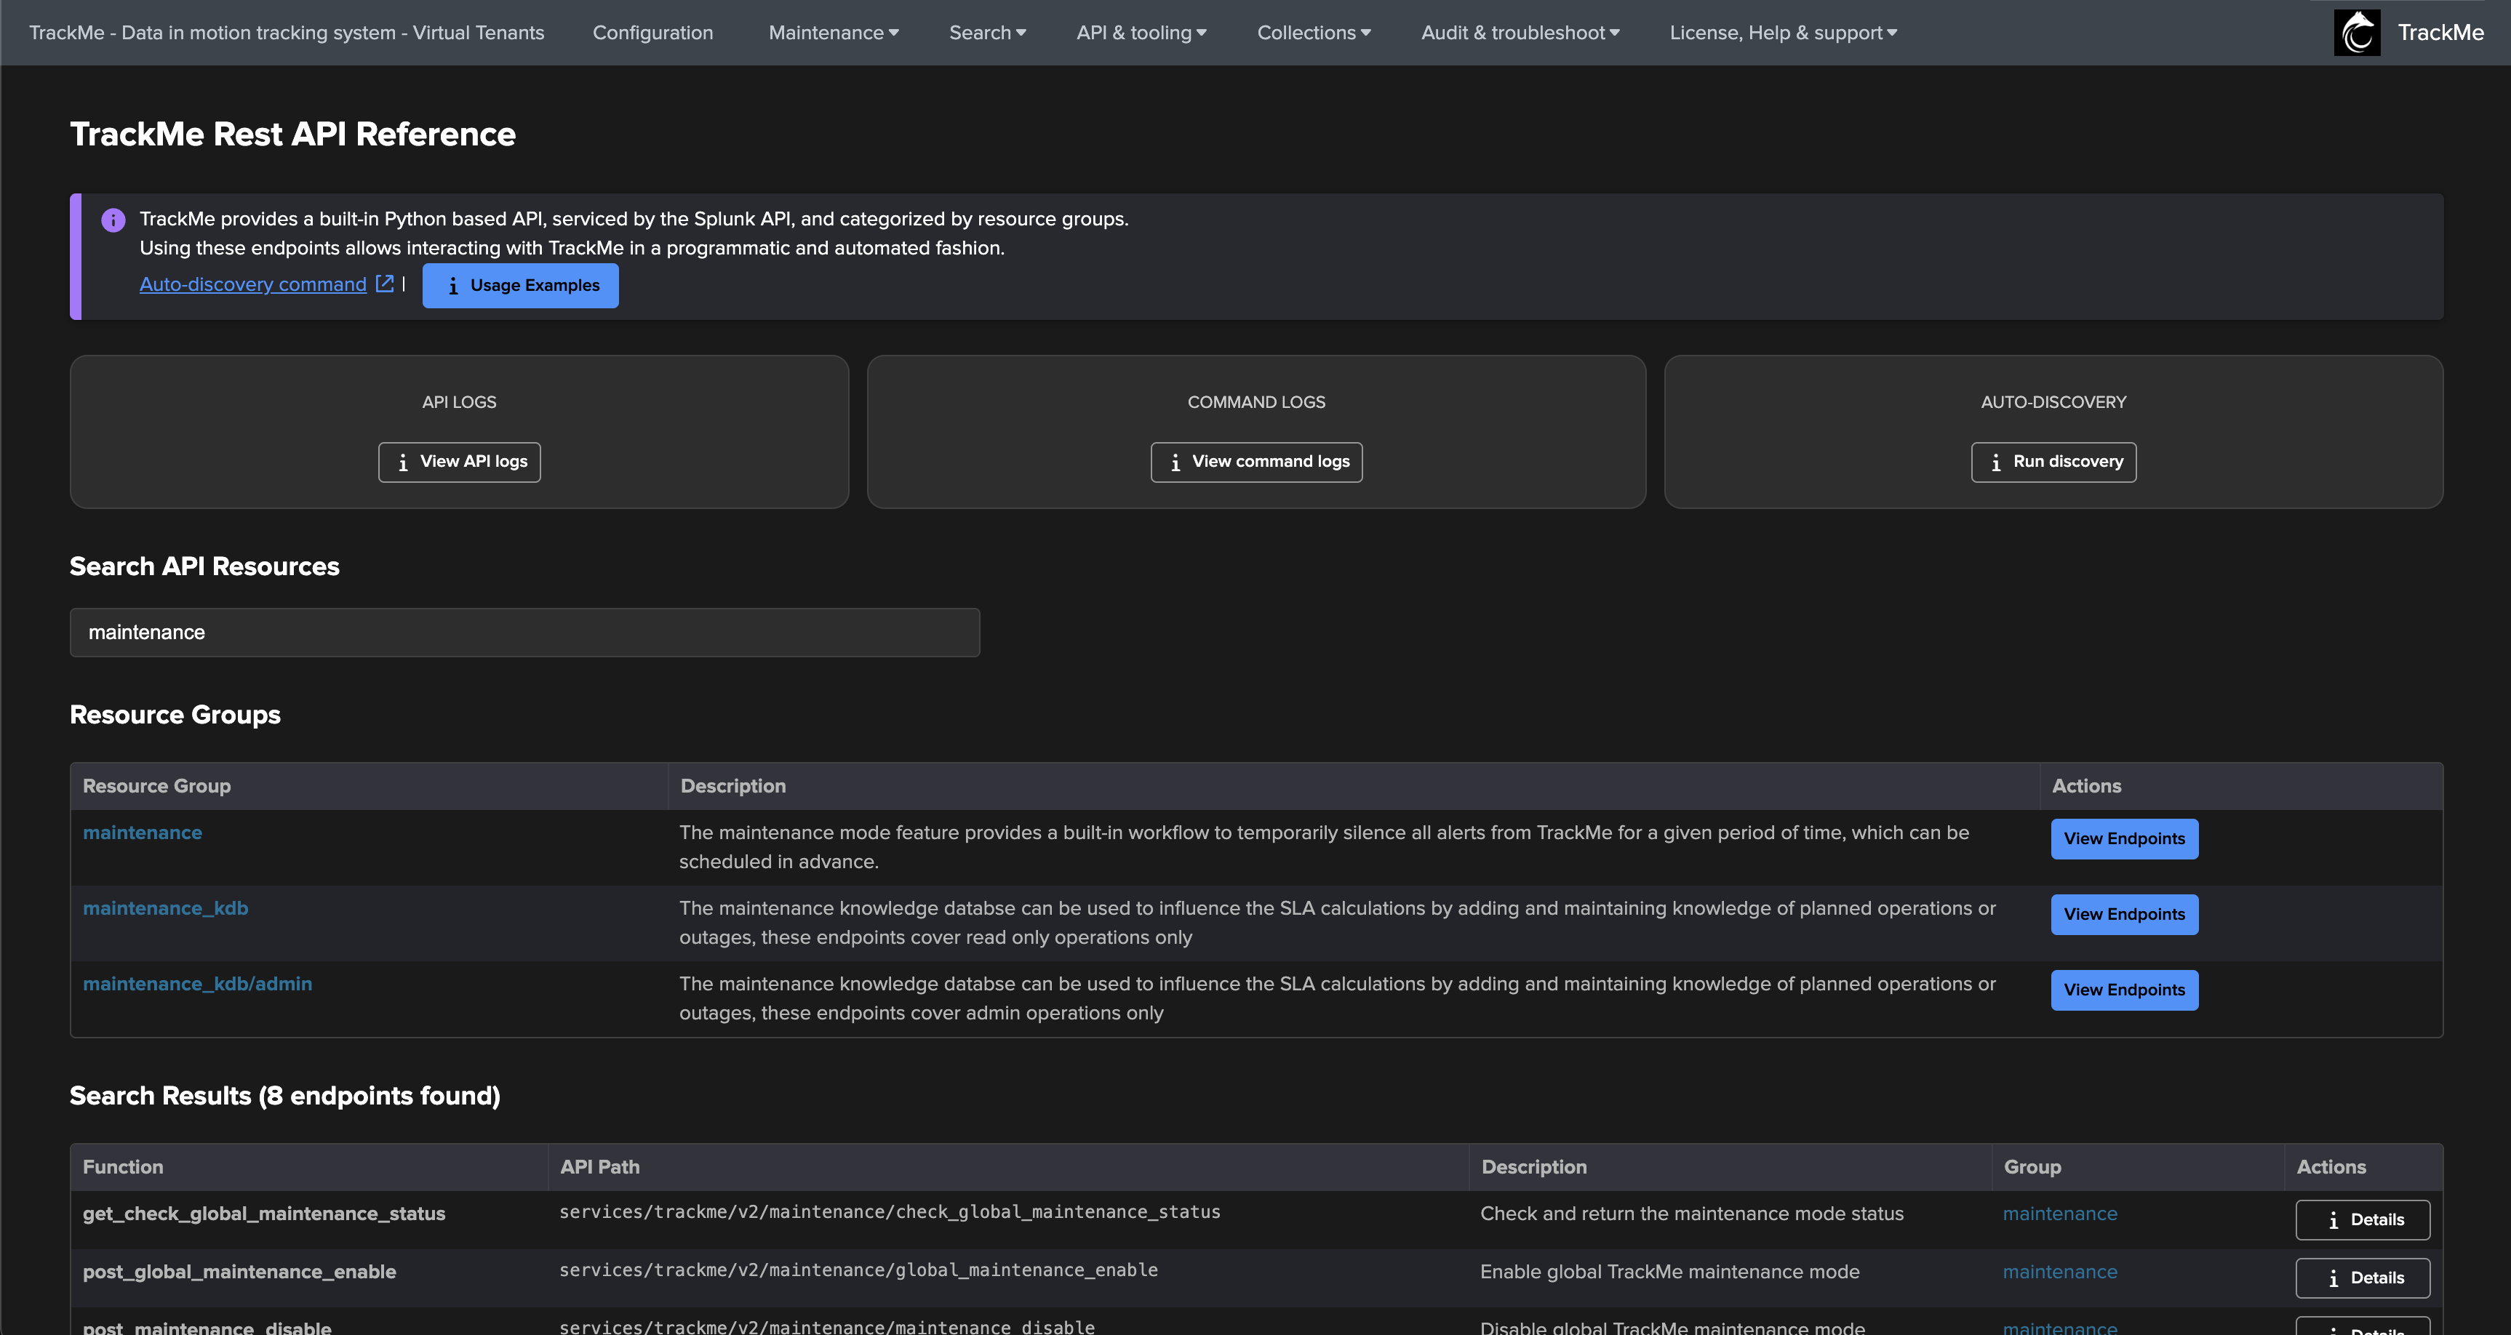This screenshot has width=2511, height=1335.
Task: Click the purple info icon in banner
Action: 113,220
